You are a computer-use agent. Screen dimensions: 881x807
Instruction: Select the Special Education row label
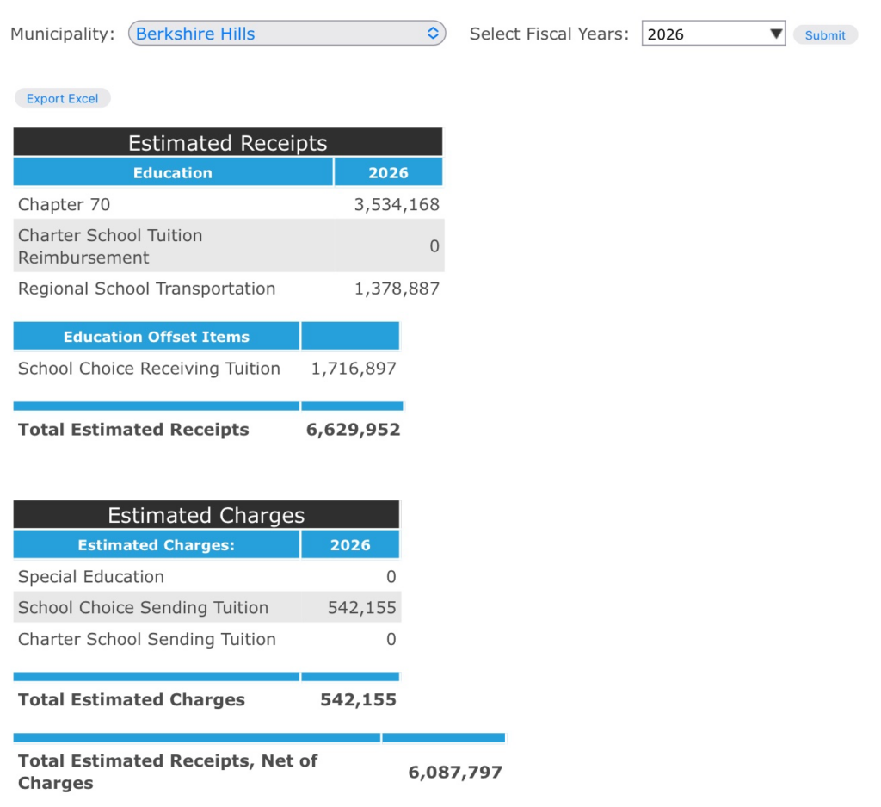(x=91, y=577)
